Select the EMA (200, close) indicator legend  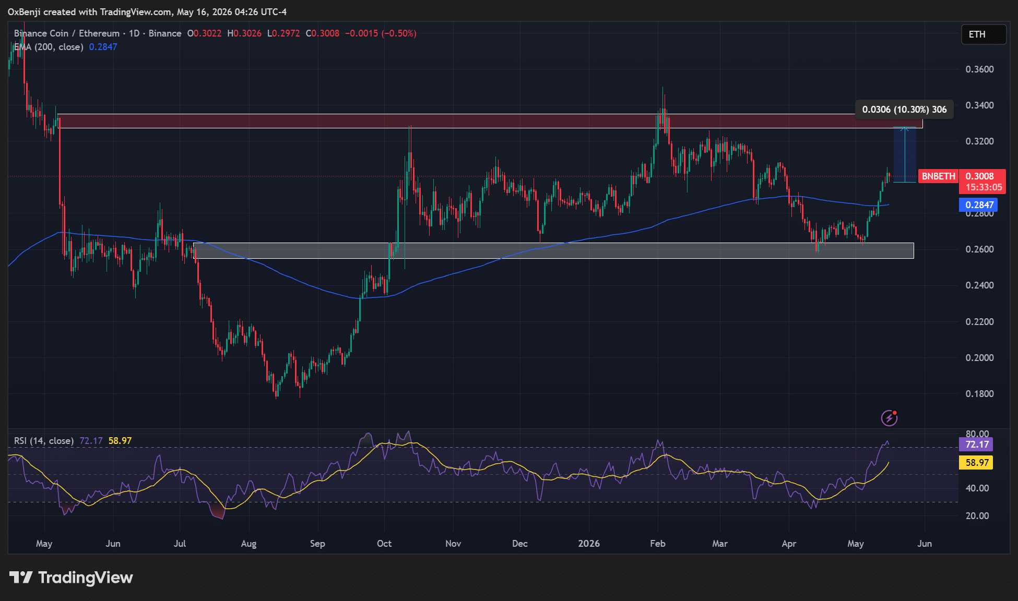49,47
